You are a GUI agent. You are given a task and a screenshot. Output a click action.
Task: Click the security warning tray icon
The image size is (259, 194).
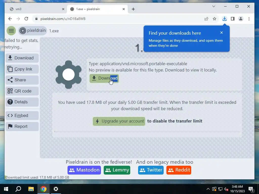point(214,189)
